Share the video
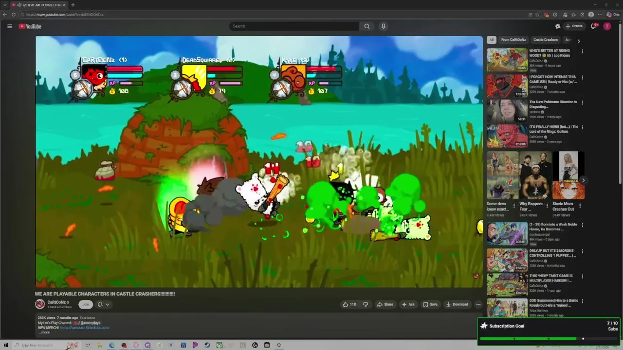623x350 pixels. point(385,304)
